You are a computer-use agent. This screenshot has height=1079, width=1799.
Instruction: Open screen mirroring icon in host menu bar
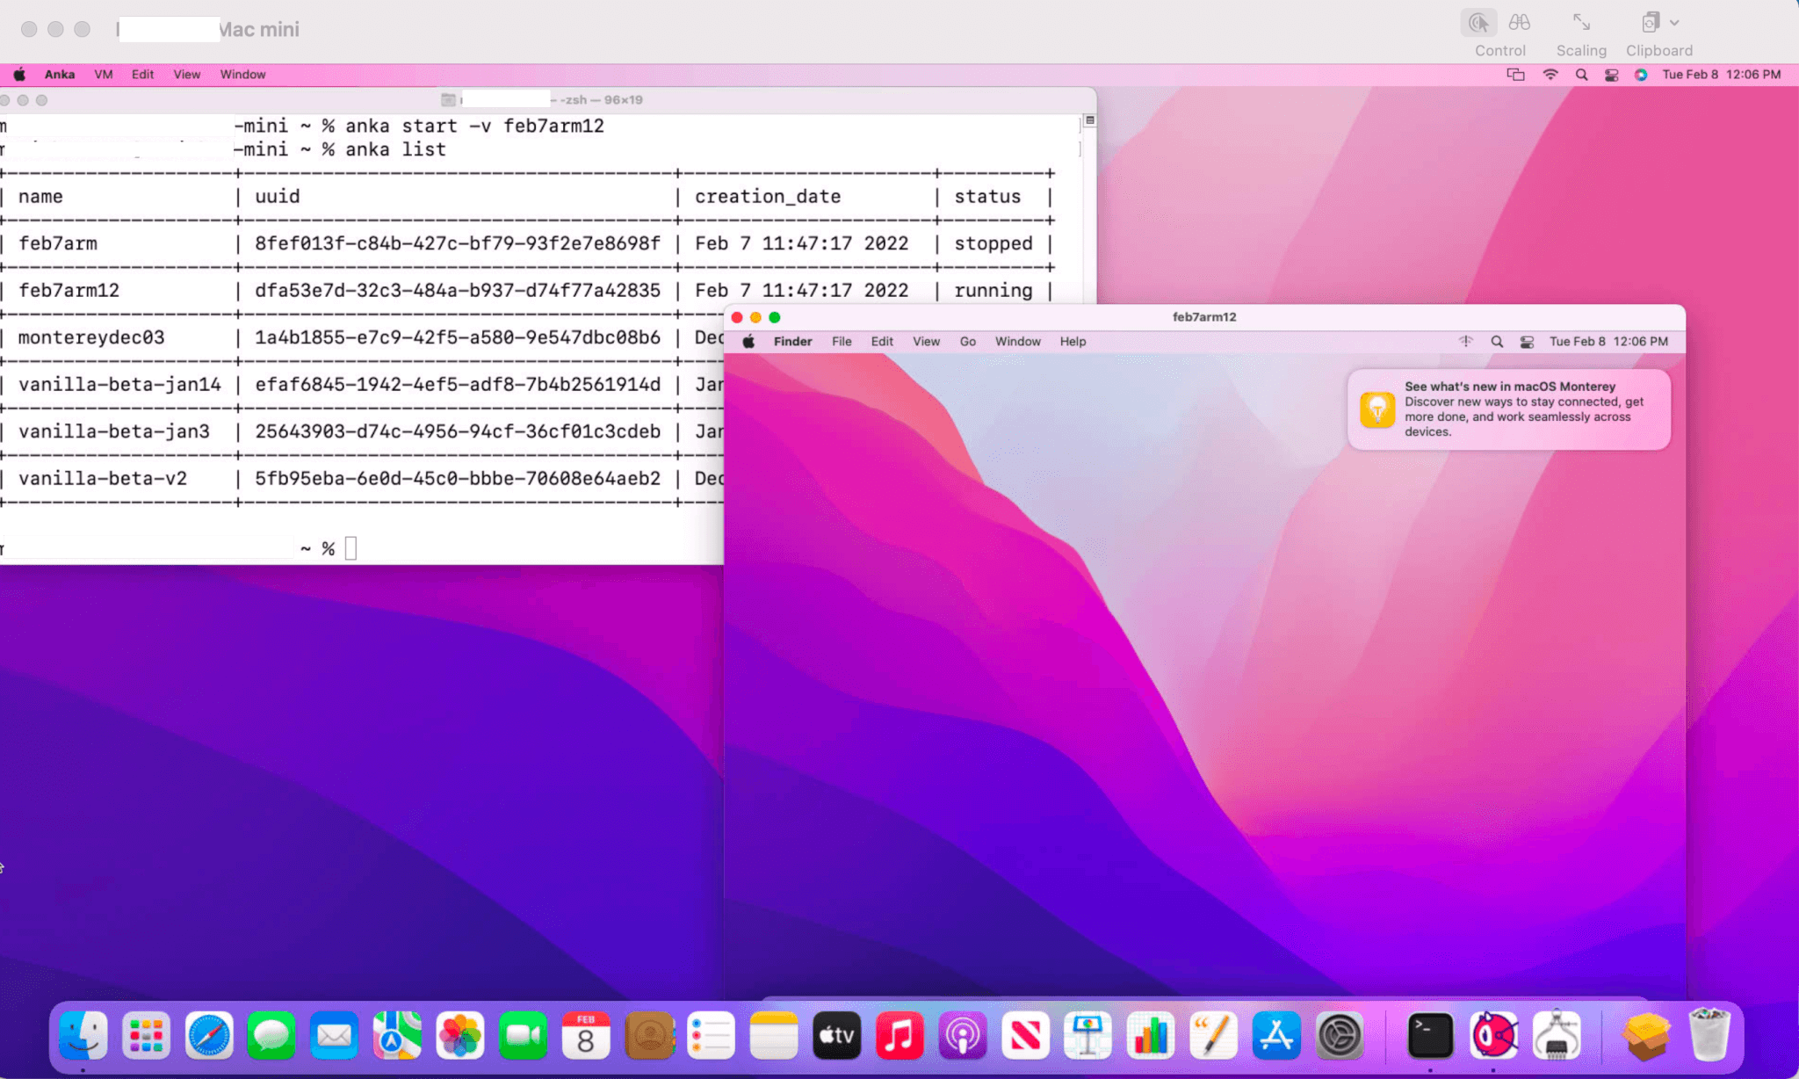pos(1516,75)
